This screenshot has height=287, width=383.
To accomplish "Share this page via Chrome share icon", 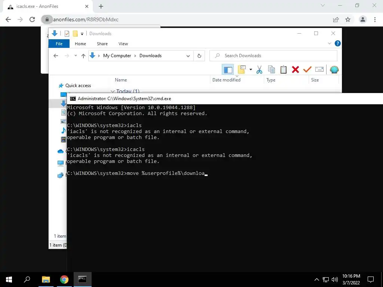I will pyautogui.click(x=336, y=19).
